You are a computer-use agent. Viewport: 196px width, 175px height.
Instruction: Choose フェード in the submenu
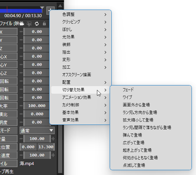coord(151,90)
